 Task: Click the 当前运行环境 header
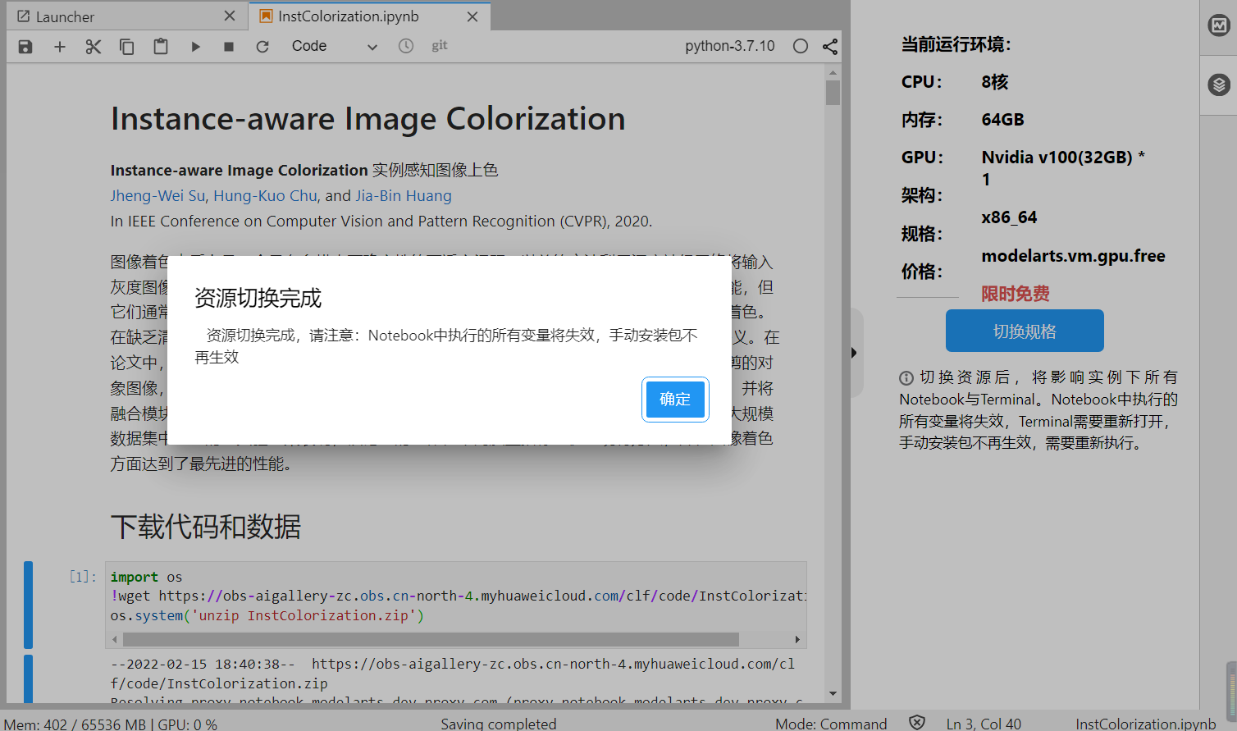coord(956,44)
